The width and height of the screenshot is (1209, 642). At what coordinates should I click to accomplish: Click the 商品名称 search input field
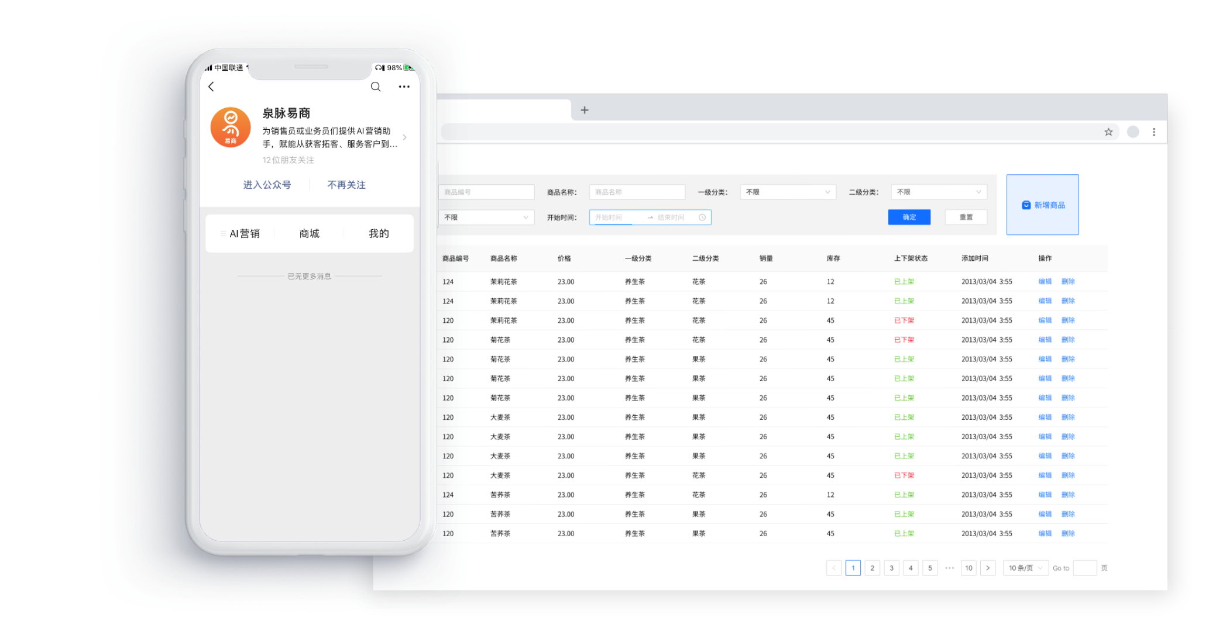pyautogui.click(x=637, y=192)
